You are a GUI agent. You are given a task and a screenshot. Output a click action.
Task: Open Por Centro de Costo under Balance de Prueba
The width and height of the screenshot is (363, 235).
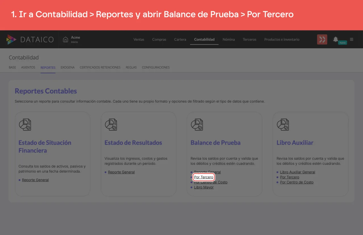pyautogui.click(x=211, y=182)
